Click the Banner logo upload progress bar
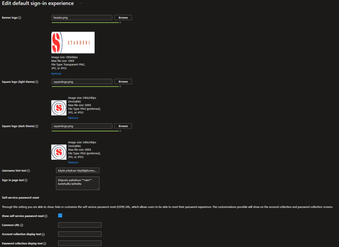 coord(85,22)
